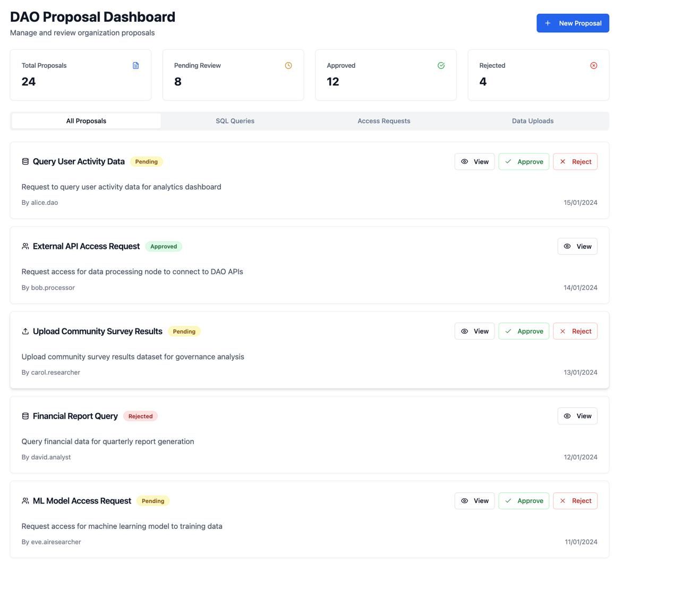Viewport: 680px width, 591px height.
Task: Click Pending badge on Upload Community Survey Results
Action: coord(184,332)
